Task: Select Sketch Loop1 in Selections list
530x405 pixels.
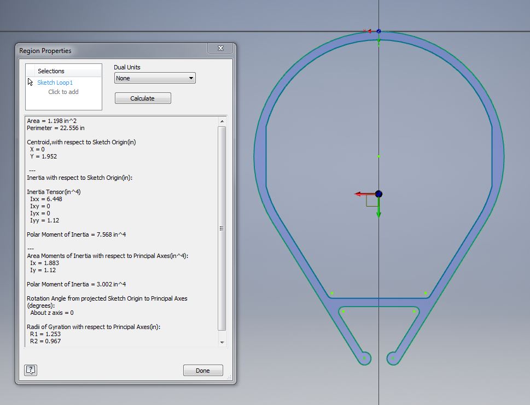Action: (55, 83)
